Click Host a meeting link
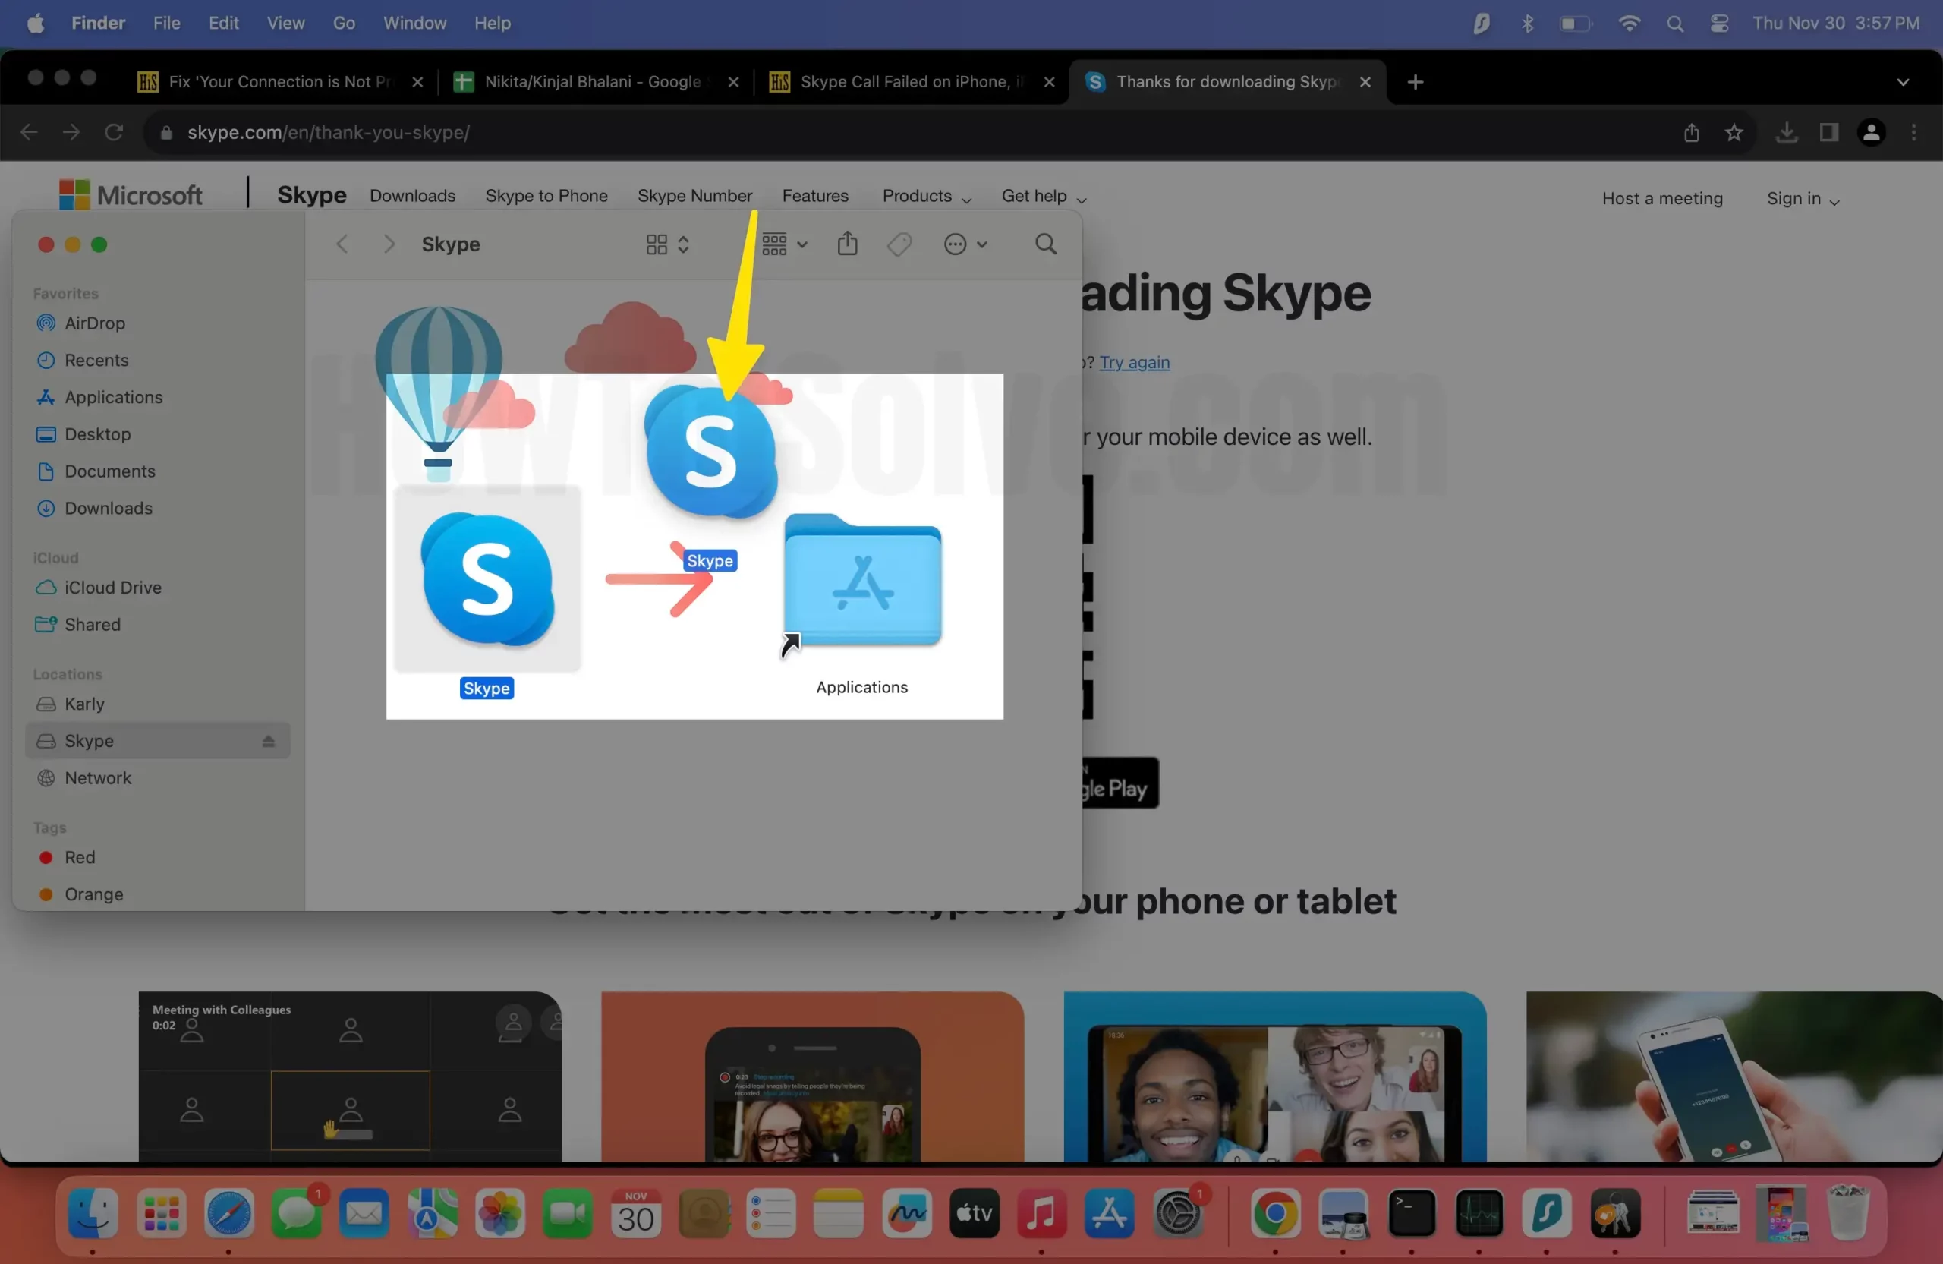The height and width of the screenshot is (1264, 1943). point(1662,198)
